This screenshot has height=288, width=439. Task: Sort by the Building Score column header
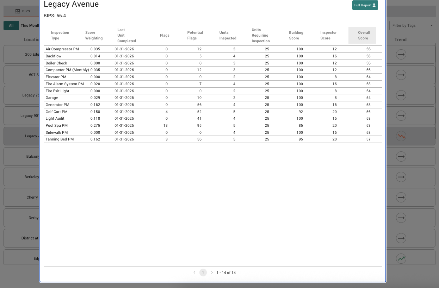pyautogui.click(x=296, y=35)
